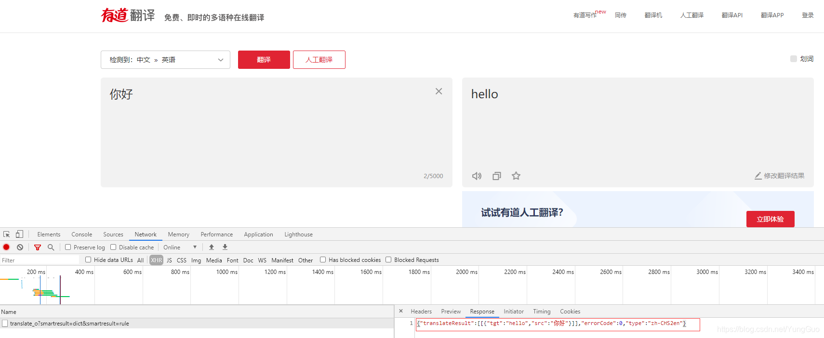
Task: Click the 人工翻译 outlined button
Action: pyautogui.click(x=319, y=60)
